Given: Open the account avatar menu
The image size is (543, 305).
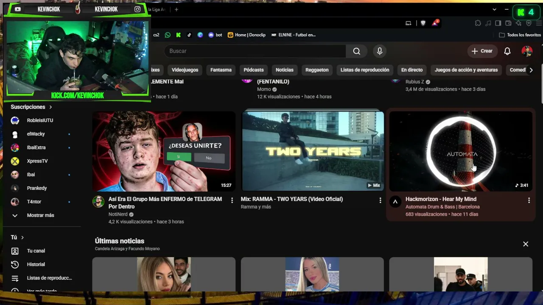Looking at the screenshot, I should click(527, 51).
